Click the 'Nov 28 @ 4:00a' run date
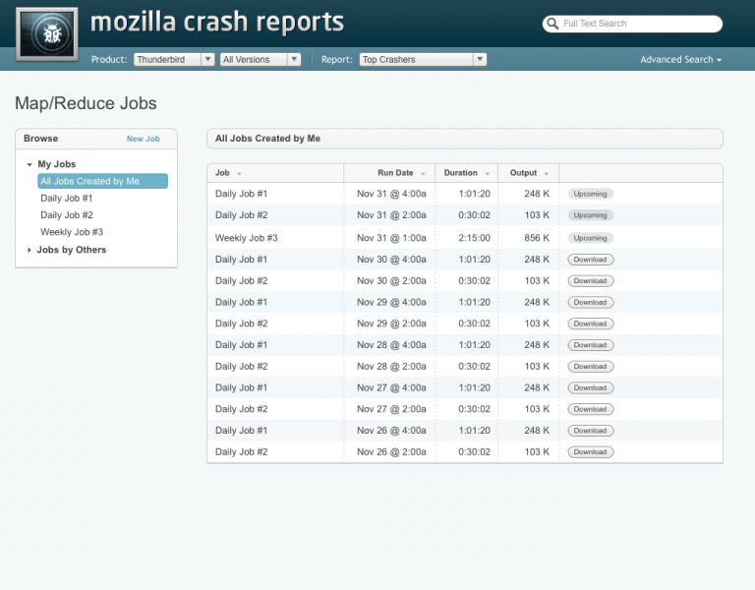755x590 pixels. [391, 345]
